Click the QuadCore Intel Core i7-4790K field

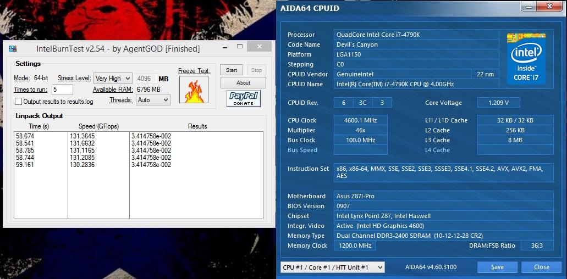point(415,35)
